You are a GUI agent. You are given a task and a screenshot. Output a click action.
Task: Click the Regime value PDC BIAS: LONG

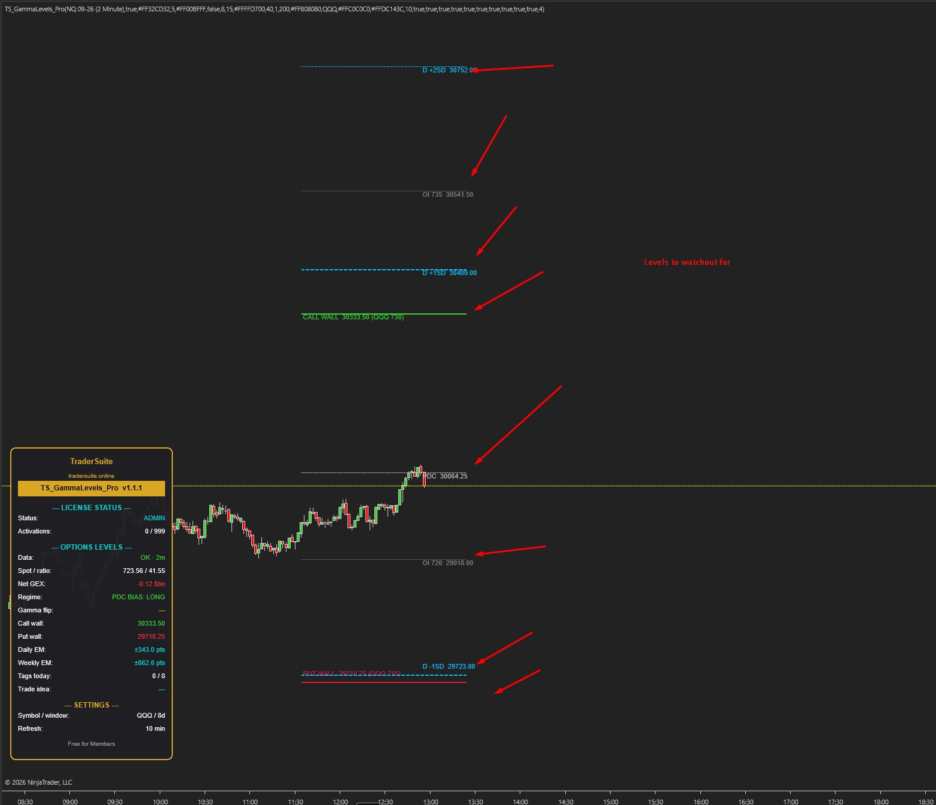click(139, 597)
